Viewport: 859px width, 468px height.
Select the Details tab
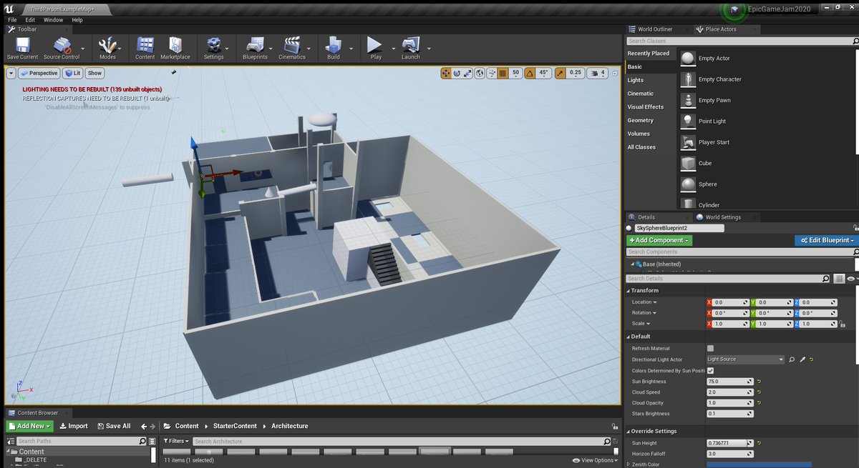pyautogui.click(x=646, y=217)
